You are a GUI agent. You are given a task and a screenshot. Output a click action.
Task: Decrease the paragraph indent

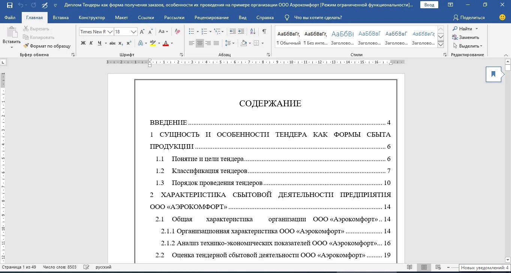pos(232,32)
